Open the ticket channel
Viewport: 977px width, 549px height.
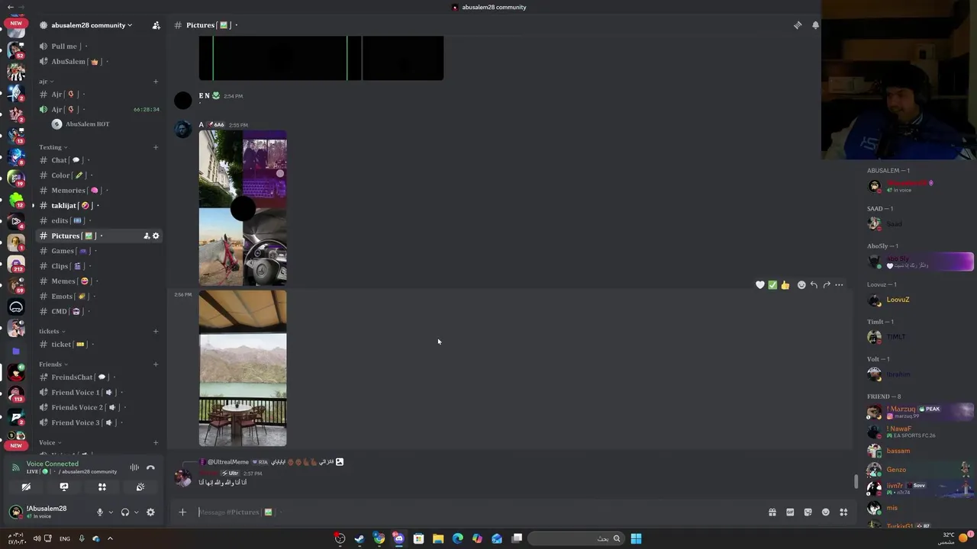click(98, 344)
